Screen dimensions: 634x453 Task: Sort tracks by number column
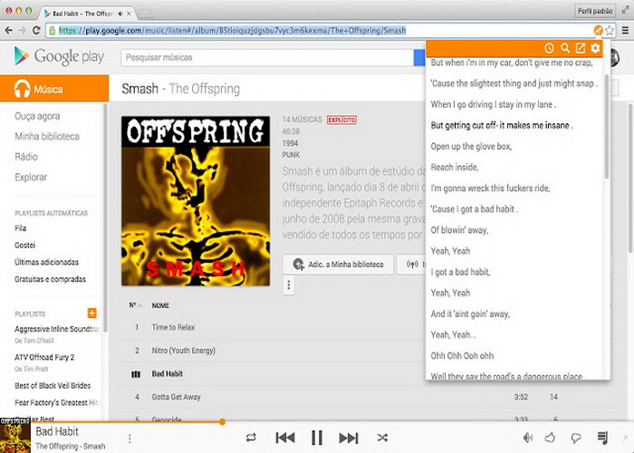pos(136,305)
